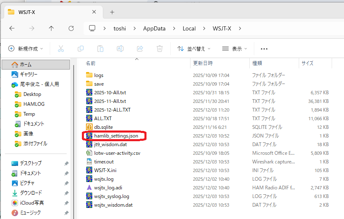Open the 新規作成 new item dropdown

point(26,49)
